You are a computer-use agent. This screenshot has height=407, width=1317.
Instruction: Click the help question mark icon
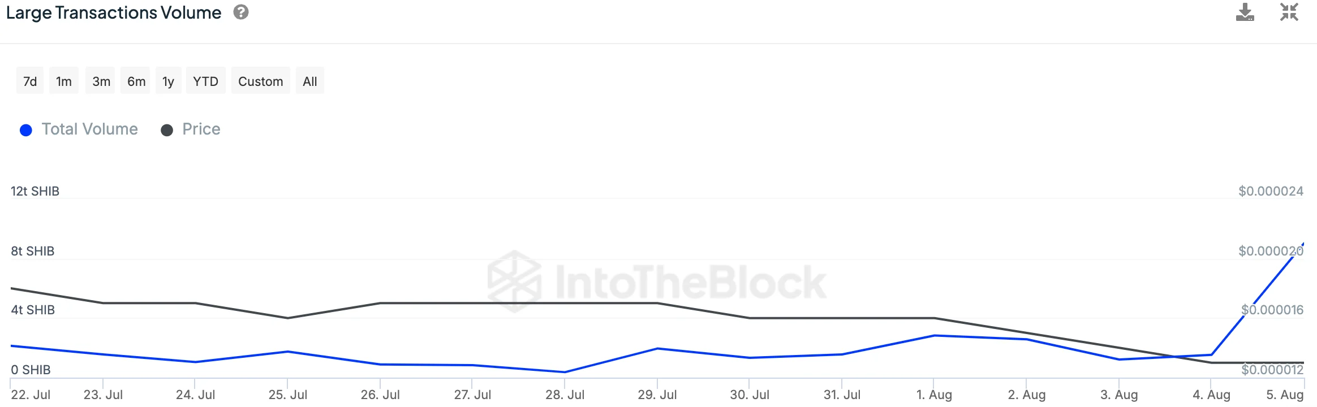[x=241, y=12]
